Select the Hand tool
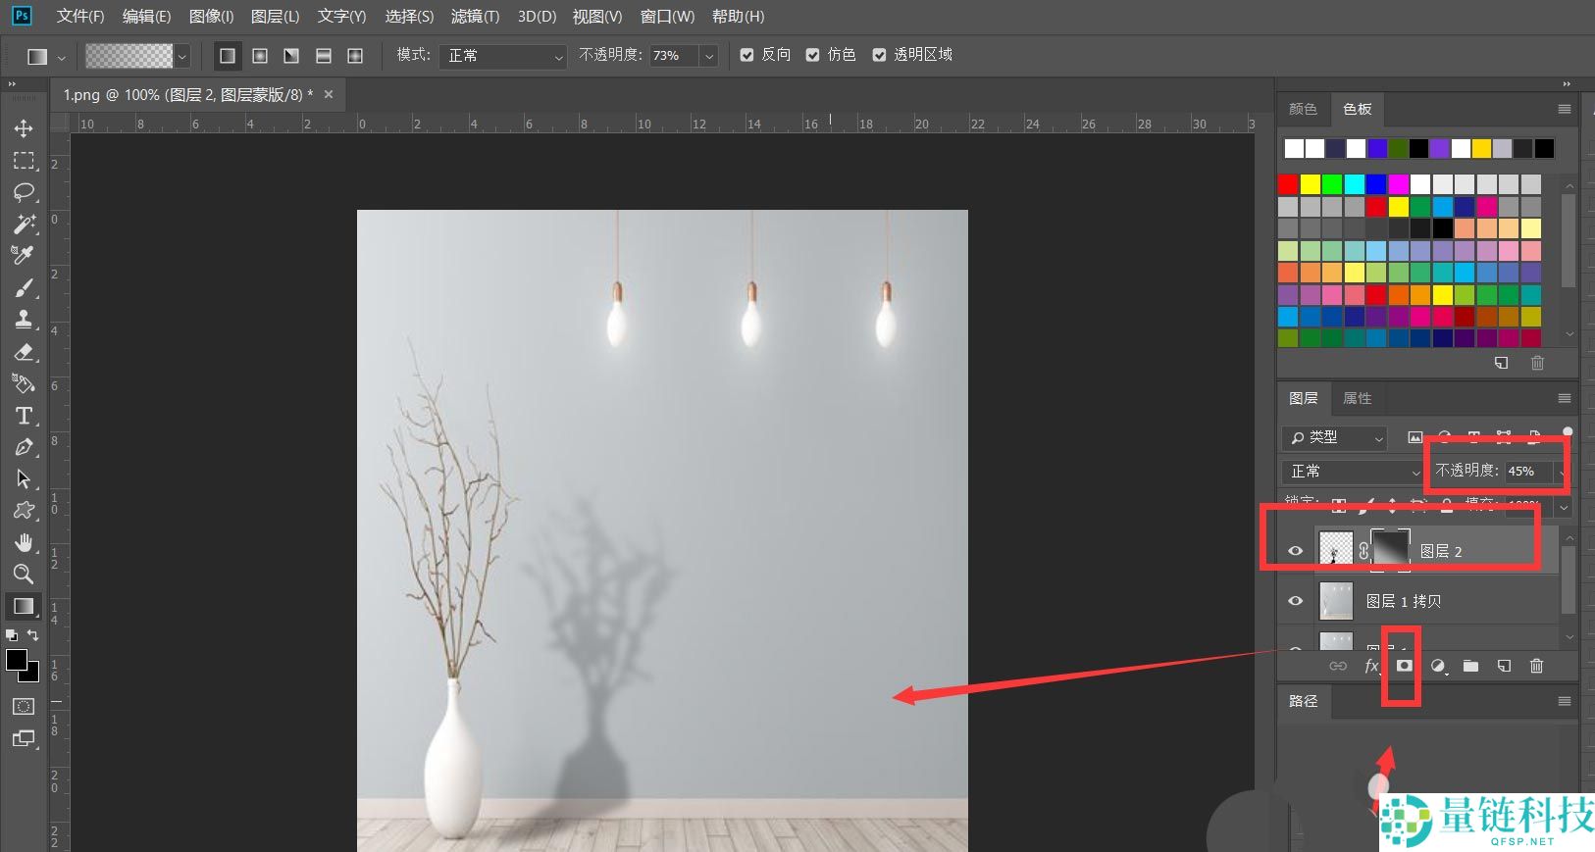This screenshot has width=1595, height=852. 24,542
